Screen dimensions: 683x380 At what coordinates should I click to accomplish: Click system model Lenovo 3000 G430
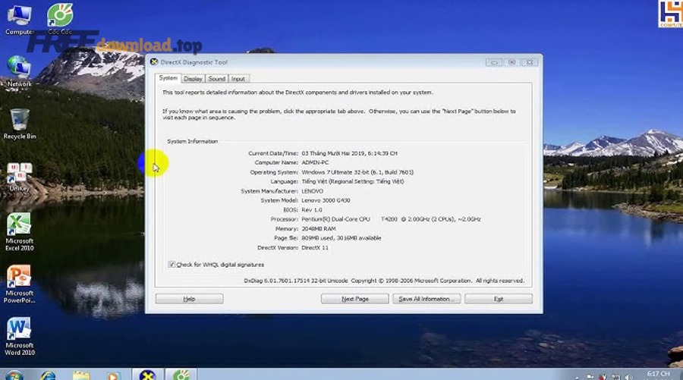click(x=326, y=200)
